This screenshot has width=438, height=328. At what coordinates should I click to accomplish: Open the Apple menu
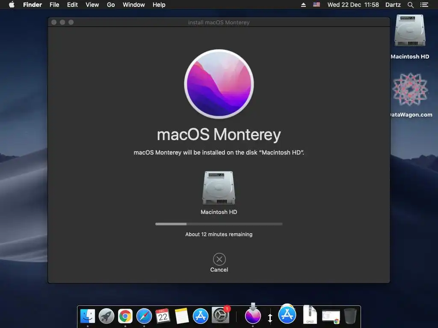tap(12, 5)
